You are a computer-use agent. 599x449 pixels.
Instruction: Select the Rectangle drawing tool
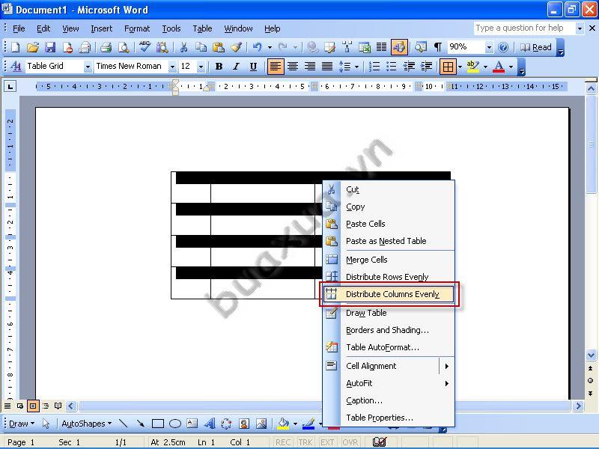[x=158, y=424]
